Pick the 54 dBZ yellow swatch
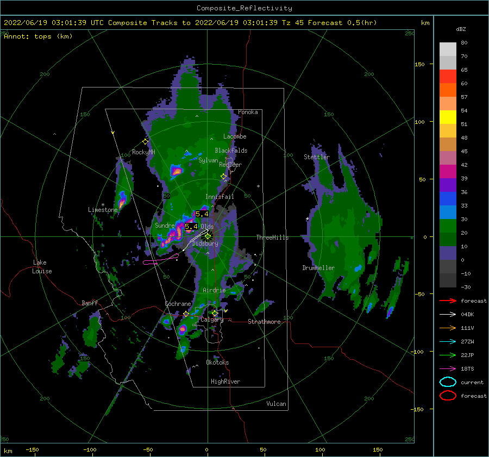This screenshot has width=489, height=457. click(448, 117)
